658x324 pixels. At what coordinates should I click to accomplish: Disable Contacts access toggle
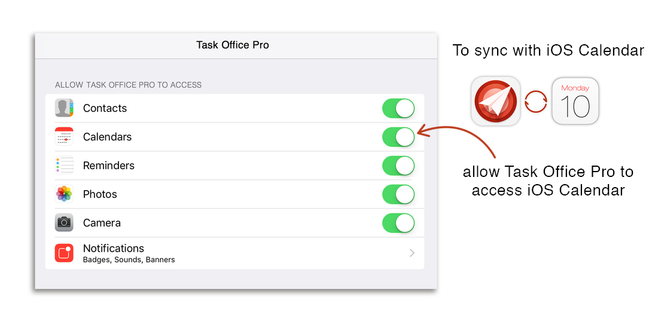398,108
